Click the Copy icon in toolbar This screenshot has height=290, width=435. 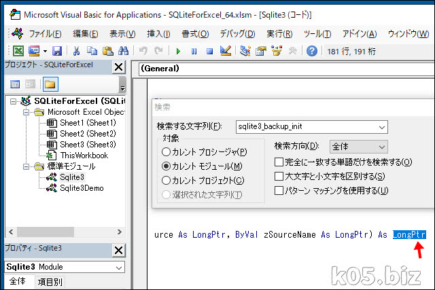[92, 51]
